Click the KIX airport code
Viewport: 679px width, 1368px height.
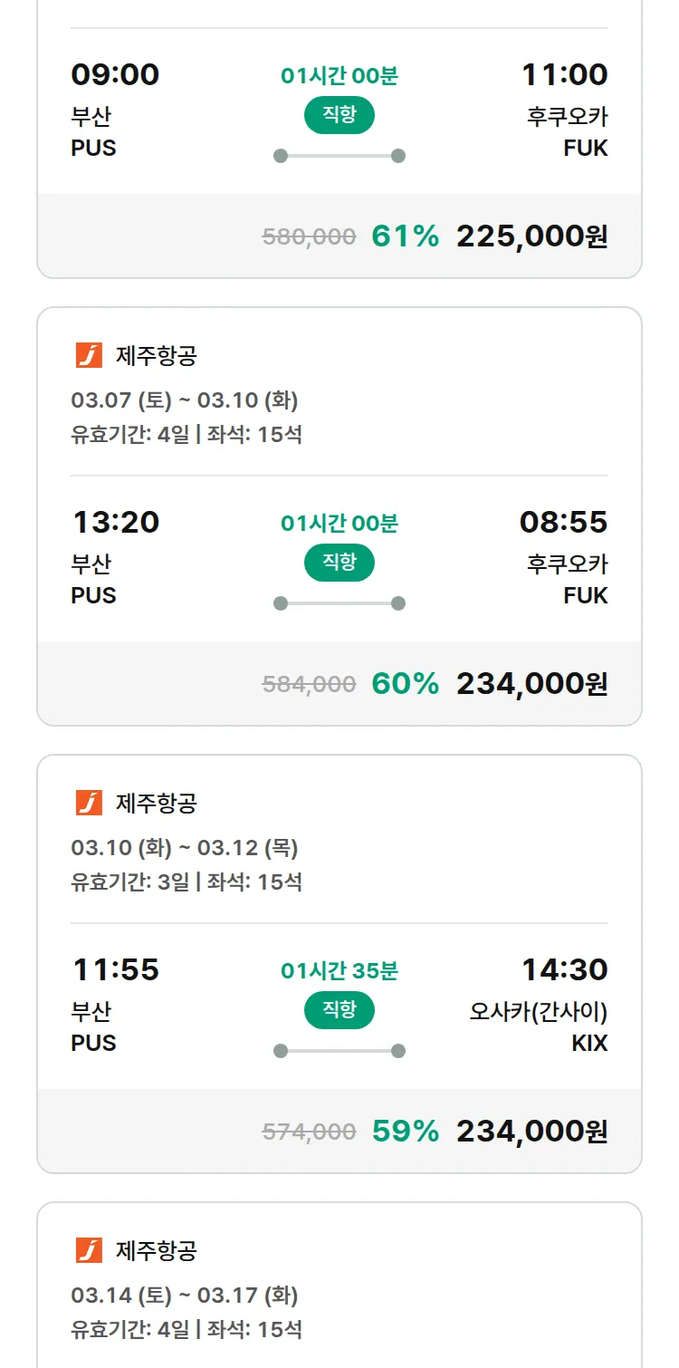point(589,1043)
